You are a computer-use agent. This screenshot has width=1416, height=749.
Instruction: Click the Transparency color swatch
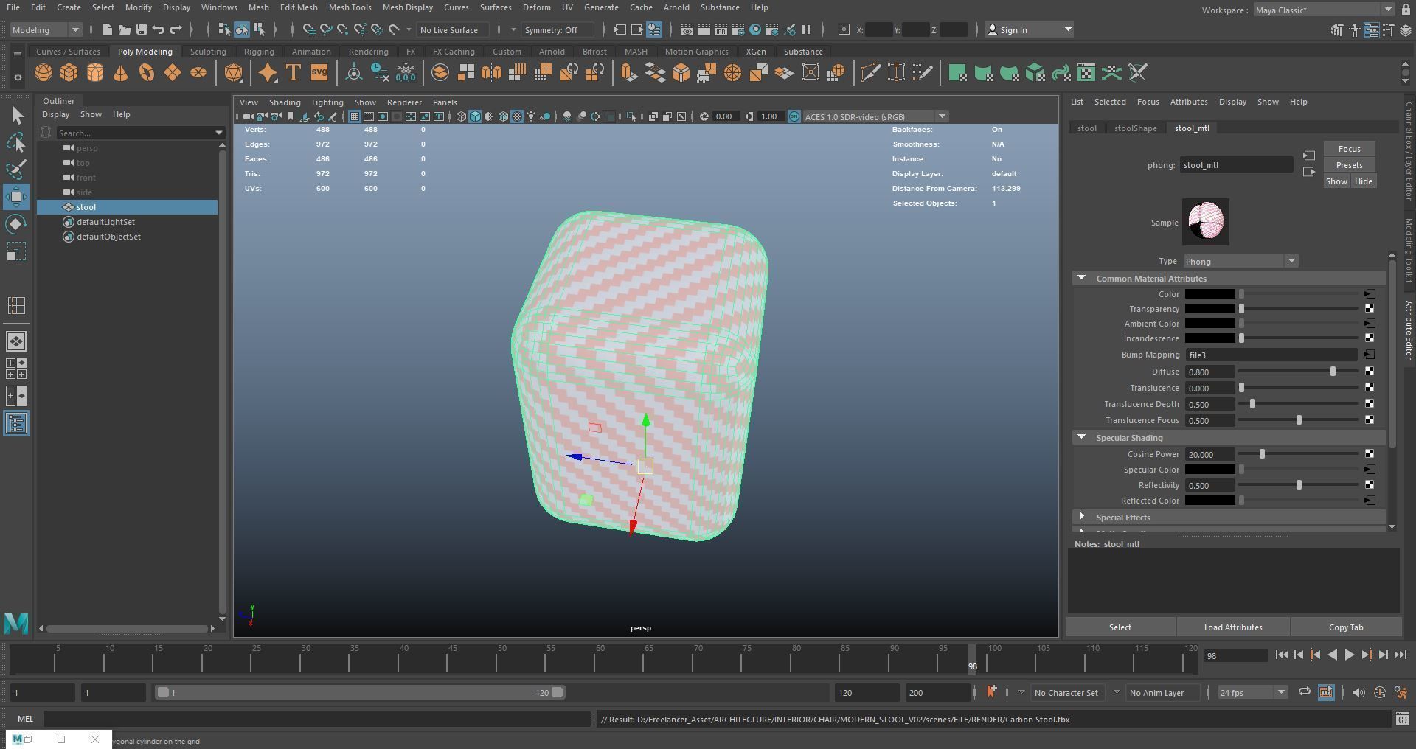point(1210,309)
